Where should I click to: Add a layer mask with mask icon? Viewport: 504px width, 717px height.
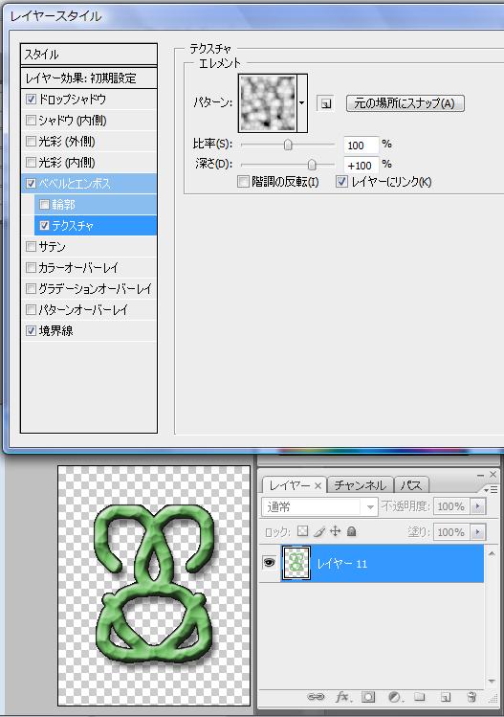coord(368,697)
